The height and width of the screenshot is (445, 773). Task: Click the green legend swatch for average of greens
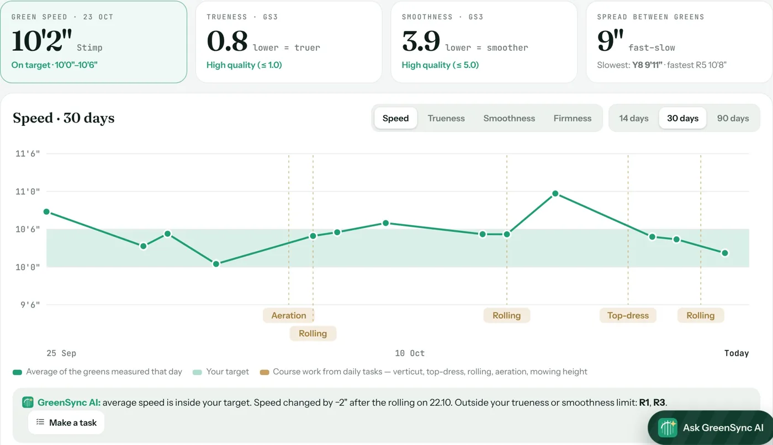tap(17, 372)
